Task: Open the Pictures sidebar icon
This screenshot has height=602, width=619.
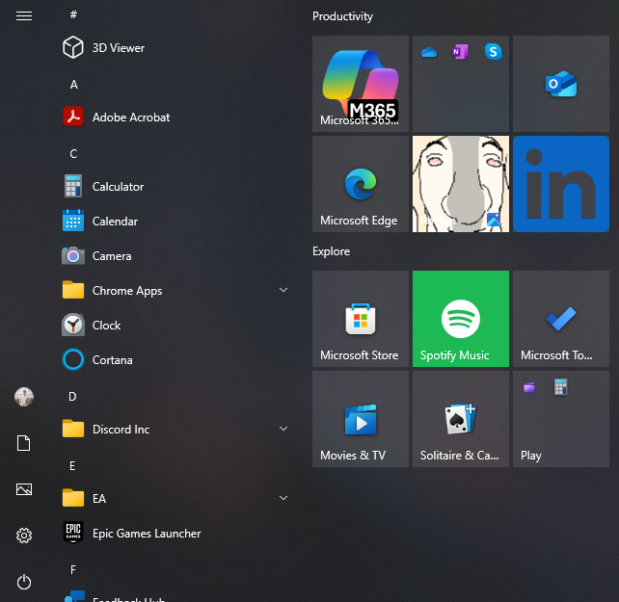Action: (24, 489)
